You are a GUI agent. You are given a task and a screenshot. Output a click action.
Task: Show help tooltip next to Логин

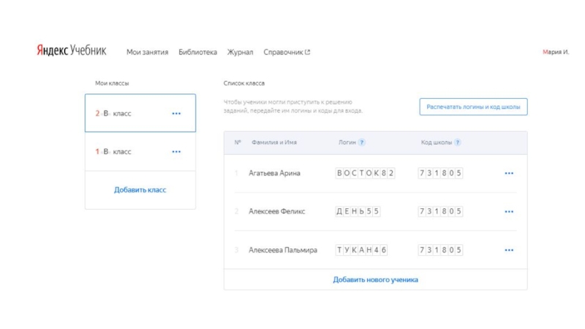(x=362, y=143)
